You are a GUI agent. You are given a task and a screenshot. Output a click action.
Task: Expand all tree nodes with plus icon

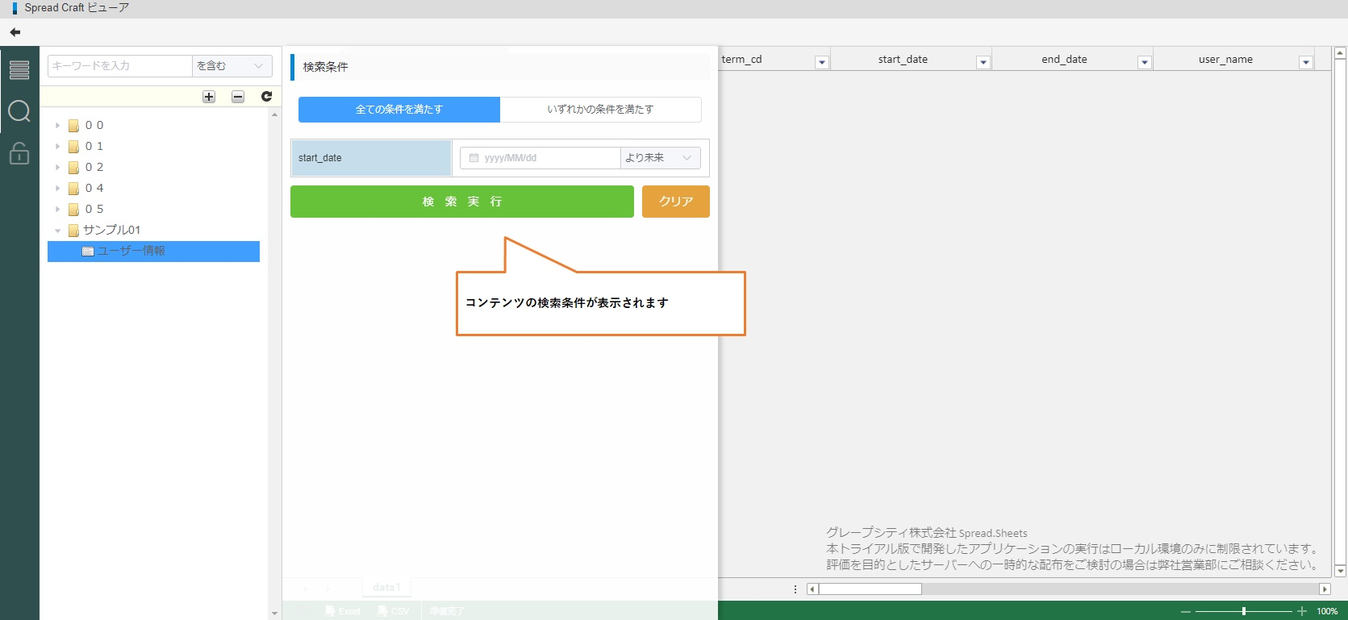[x=209, y=97]
